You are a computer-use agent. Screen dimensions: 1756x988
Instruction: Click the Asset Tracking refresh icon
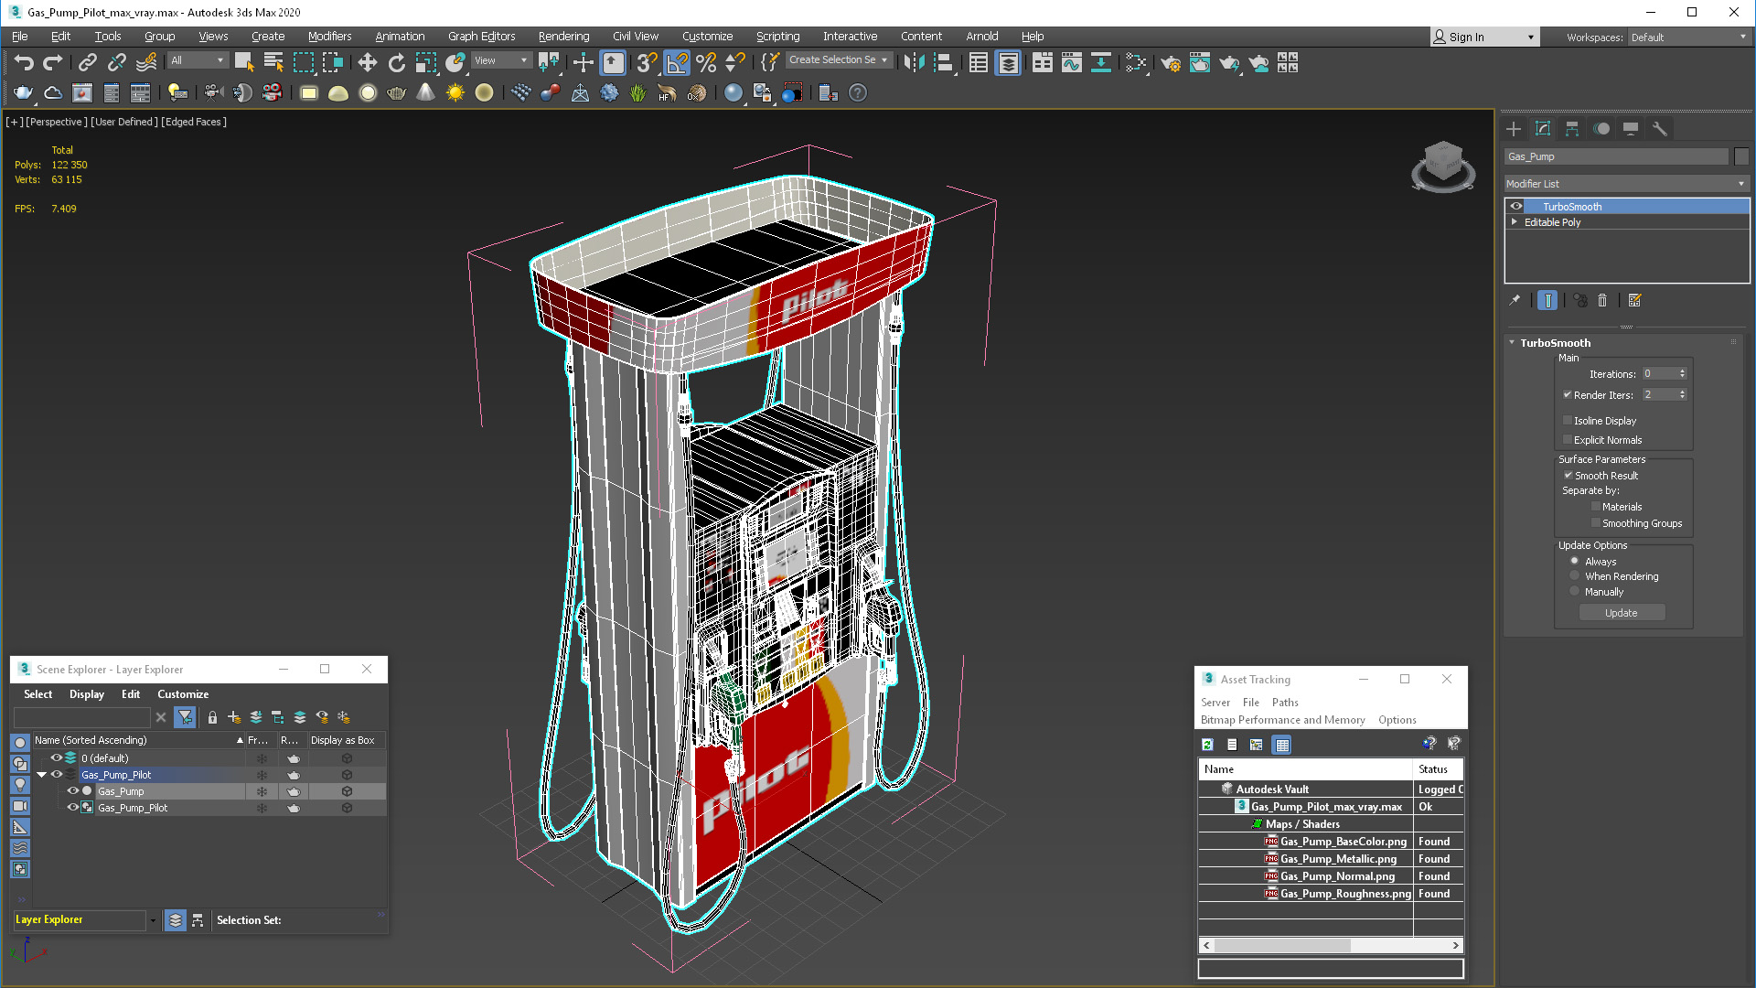(x=1207, y=745)
